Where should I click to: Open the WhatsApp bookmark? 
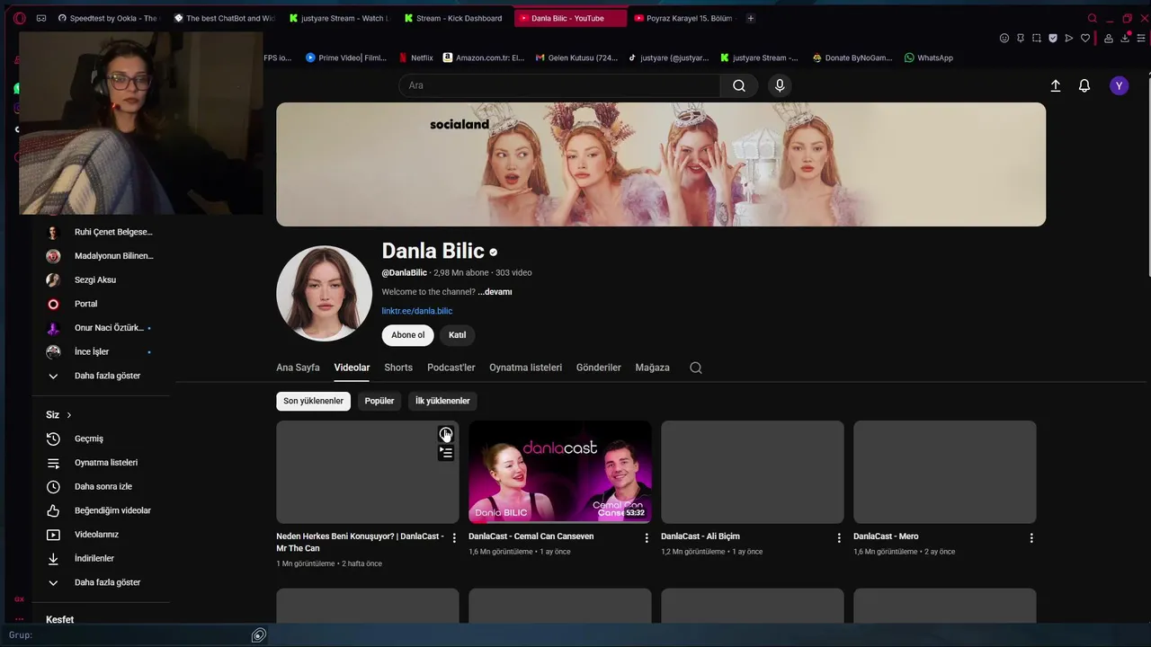pyautogui.click(x=928, y=58)
